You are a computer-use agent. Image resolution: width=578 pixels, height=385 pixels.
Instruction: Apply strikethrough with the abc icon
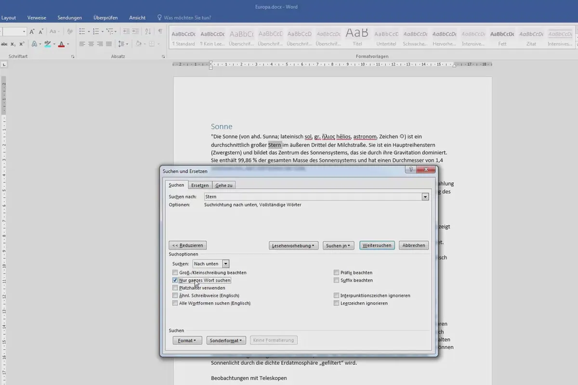tap(4, 44)
